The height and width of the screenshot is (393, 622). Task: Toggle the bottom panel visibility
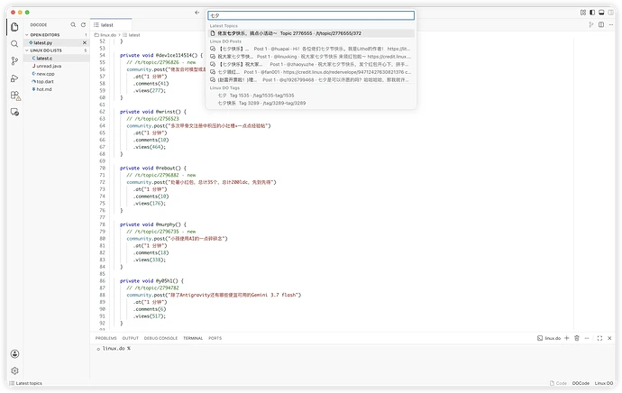tap(601, 13)
